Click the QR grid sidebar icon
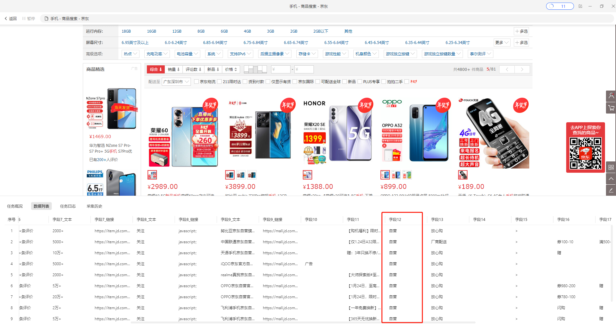The width and height of the screenshot is (616, 327). [611, 167]
